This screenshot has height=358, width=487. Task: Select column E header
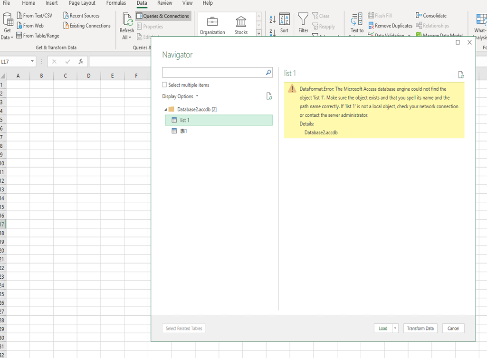113,76
